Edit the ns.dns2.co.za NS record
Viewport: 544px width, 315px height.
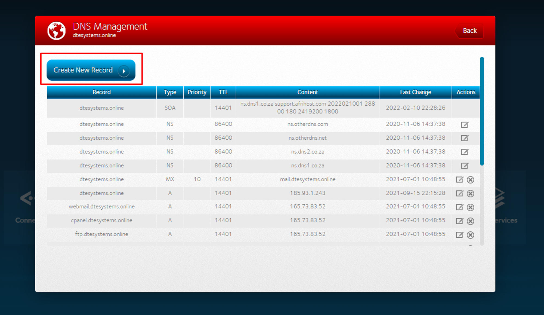pyautogui.click(x=465, y=152)
